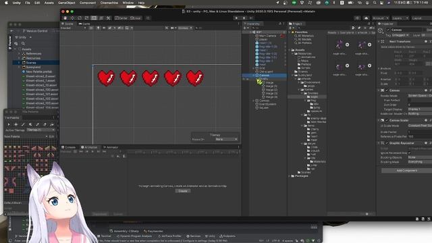
Task: Open the Target Display dropdown
Action: tap(420, 109)
